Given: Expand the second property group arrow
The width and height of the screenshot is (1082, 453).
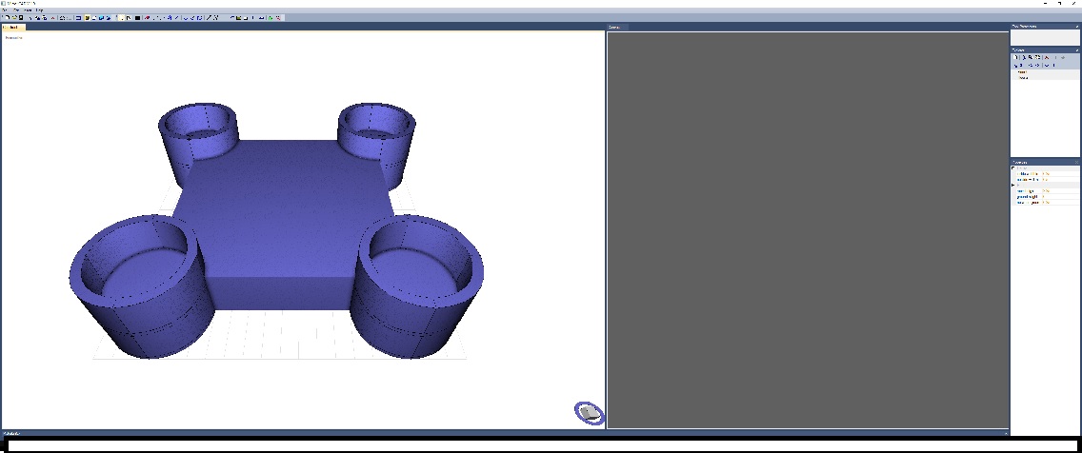Looking at the screenshot, I should (x=1013, y=185).
